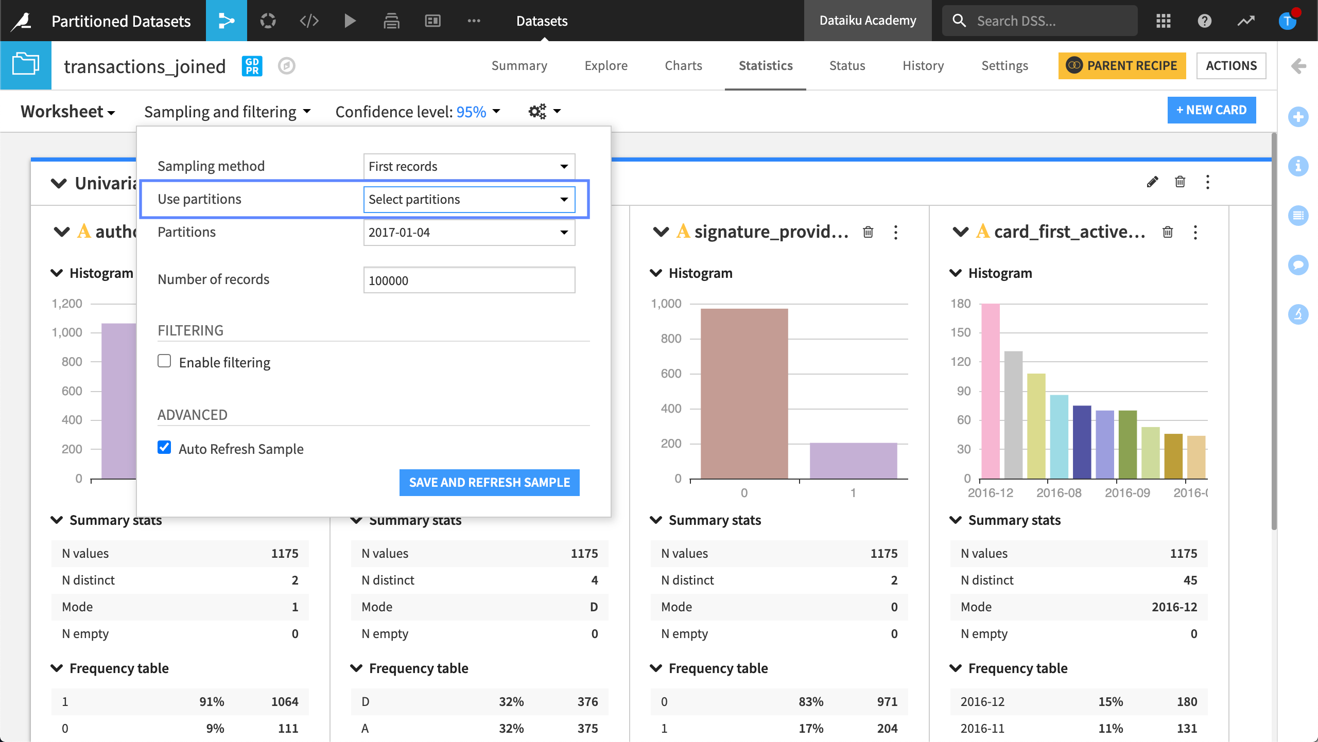The width and height of the screenshot is (1318, 742).
Task: Open the help question mark icon
Action: 1204,21
